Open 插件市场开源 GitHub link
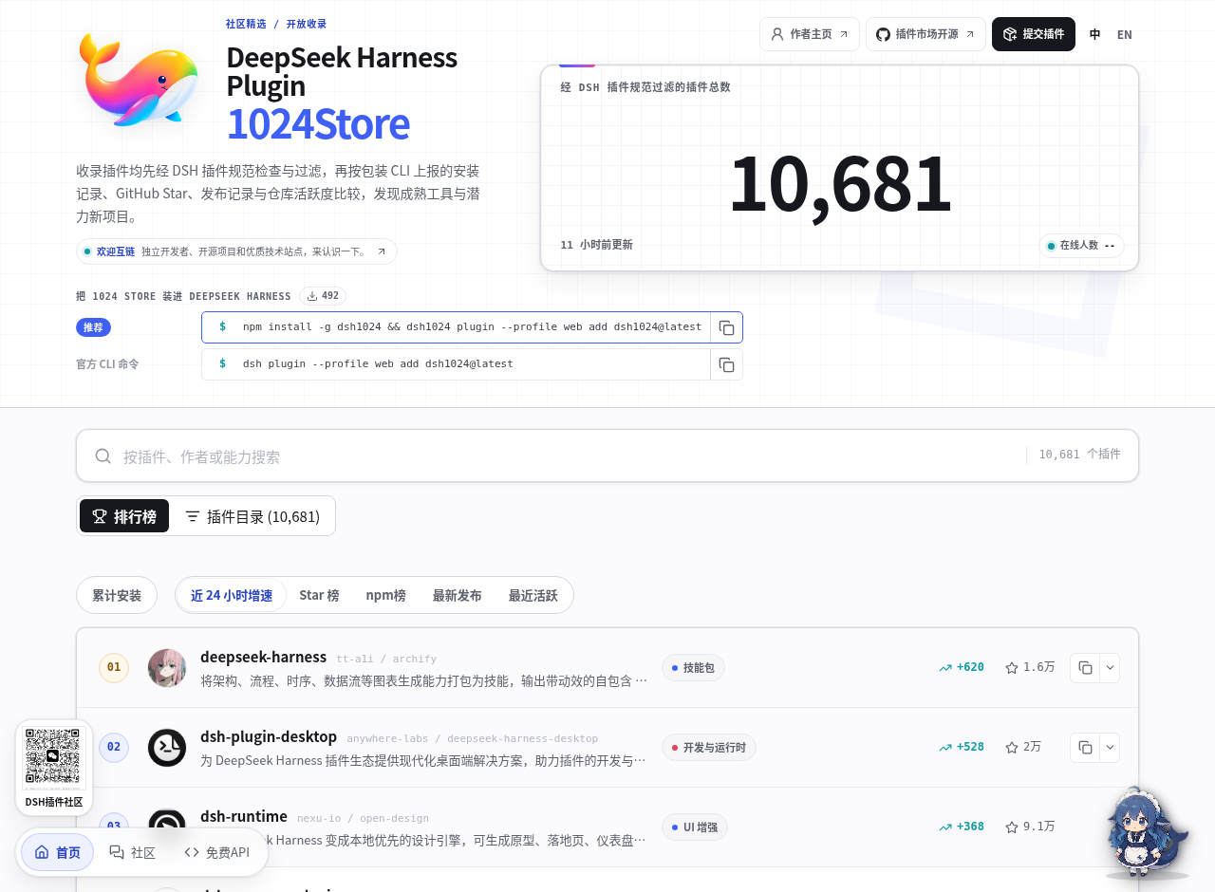This screenshot has width=1215, height=892. 925,34
